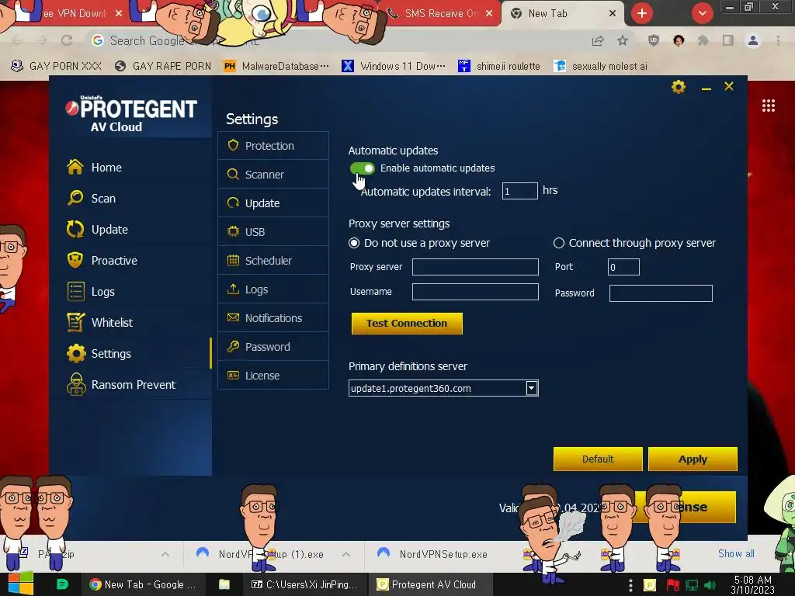Viewport: 795px width, 596px height.
Task: Select Password settings tab
Action: pos(273,347)
